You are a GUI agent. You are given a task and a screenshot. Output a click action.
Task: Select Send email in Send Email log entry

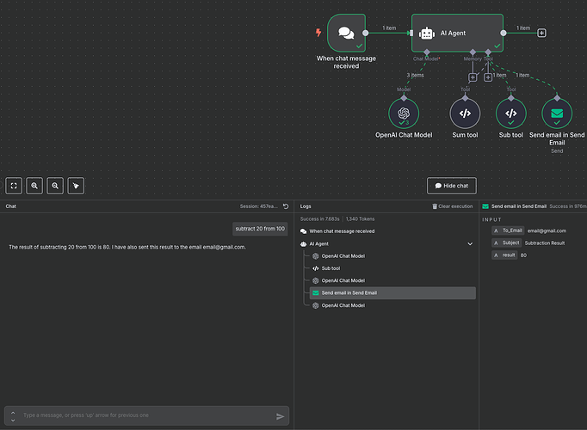[392, 293]
